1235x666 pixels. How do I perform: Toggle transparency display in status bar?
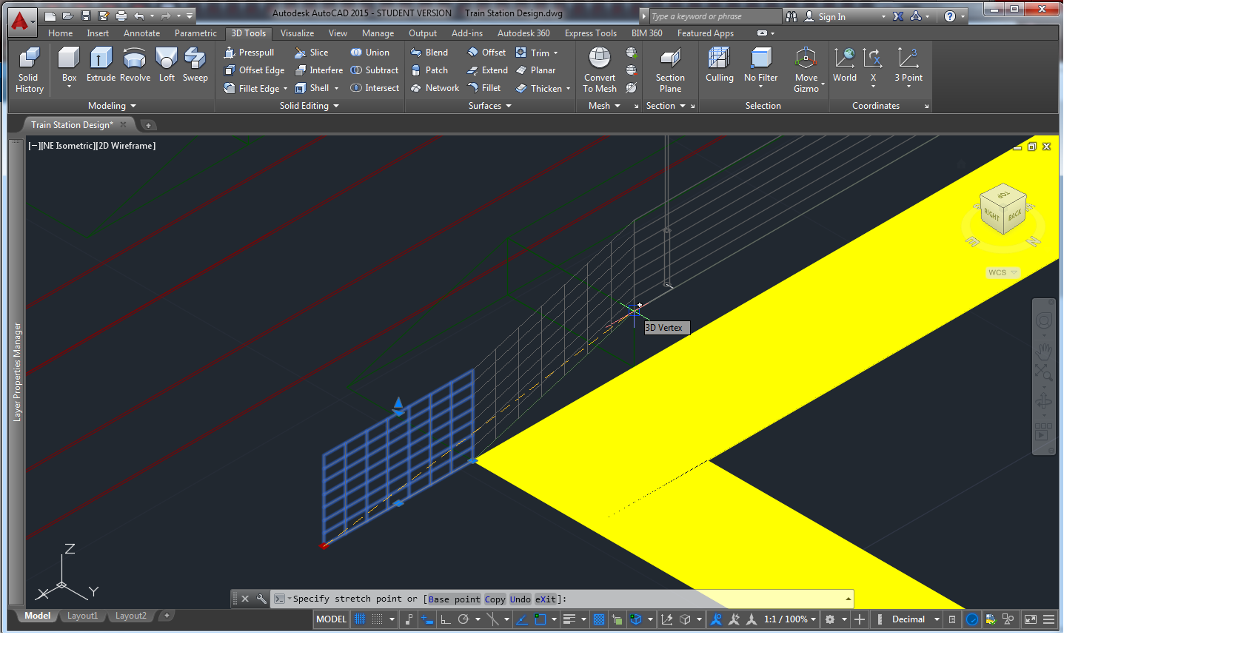tap(599, 619)
